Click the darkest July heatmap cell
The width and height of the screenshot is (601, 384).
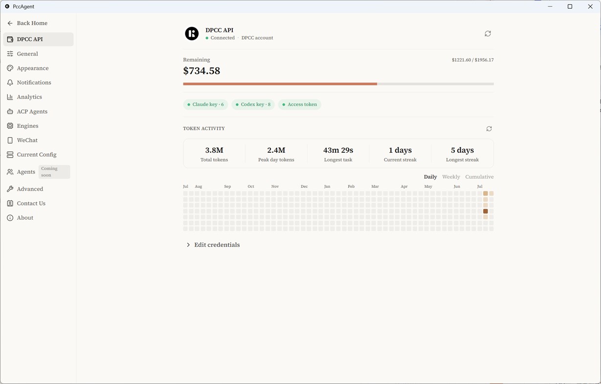tap(486, 211)
